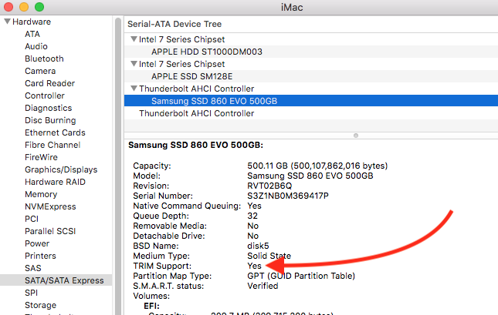
Task: Select Disc Burning in the sidebar
Action: (x=50, y=120)
